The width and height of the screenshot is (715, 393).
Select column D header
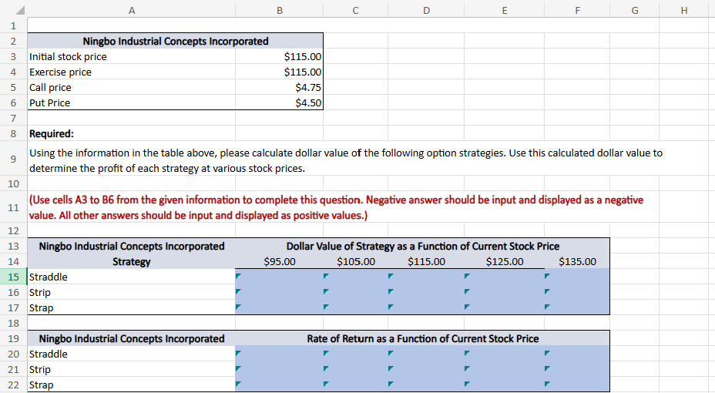pyautogui.click(x=426, y=10)
